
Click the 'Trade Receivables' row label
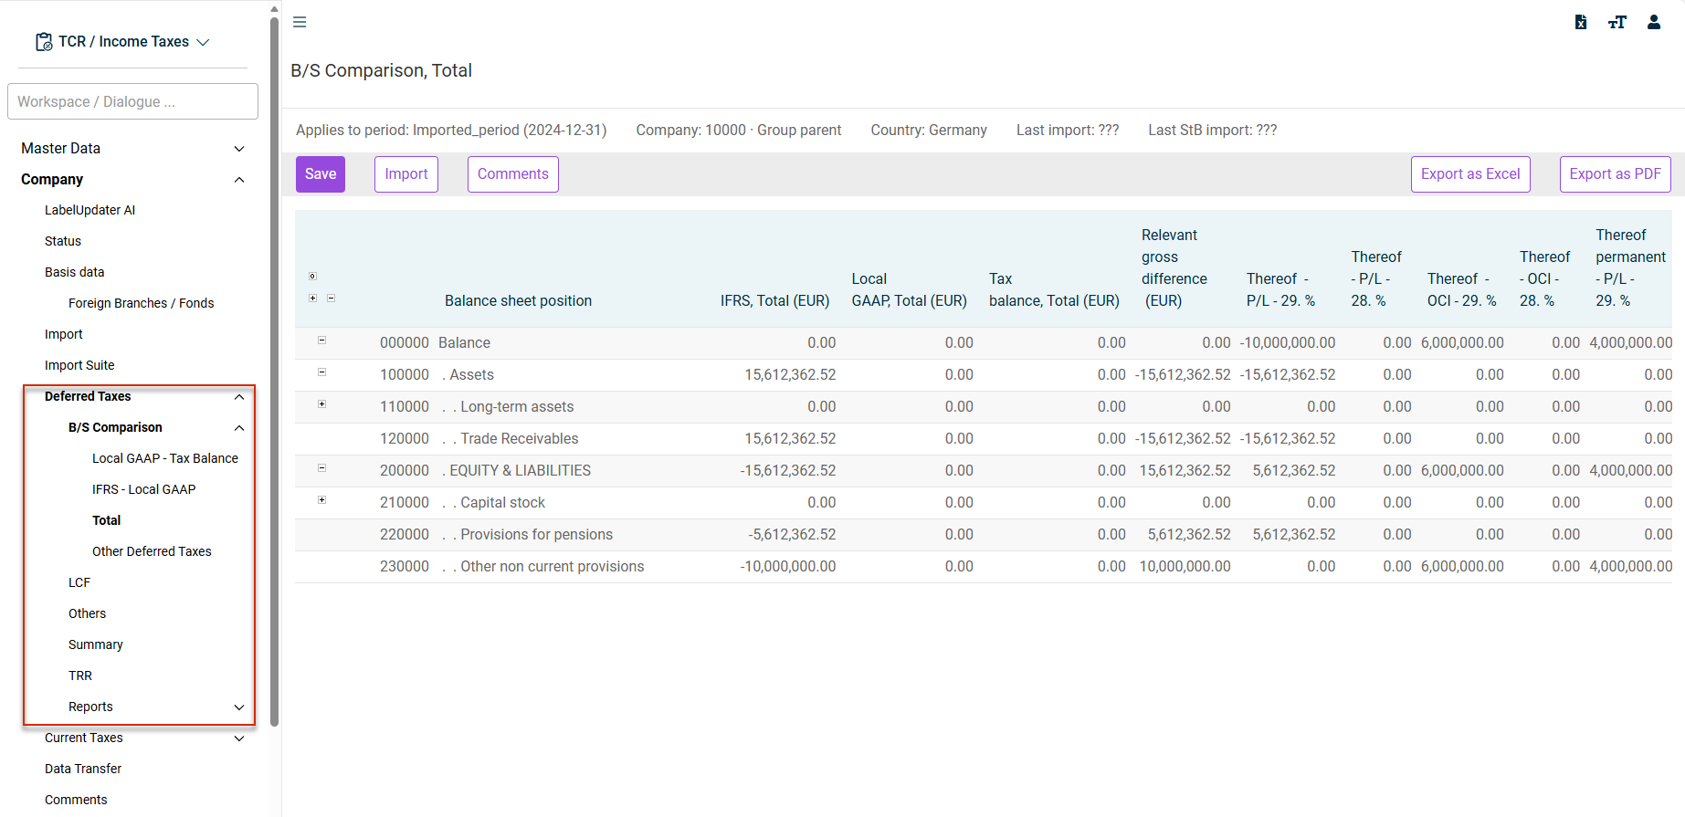coord(520,439)
